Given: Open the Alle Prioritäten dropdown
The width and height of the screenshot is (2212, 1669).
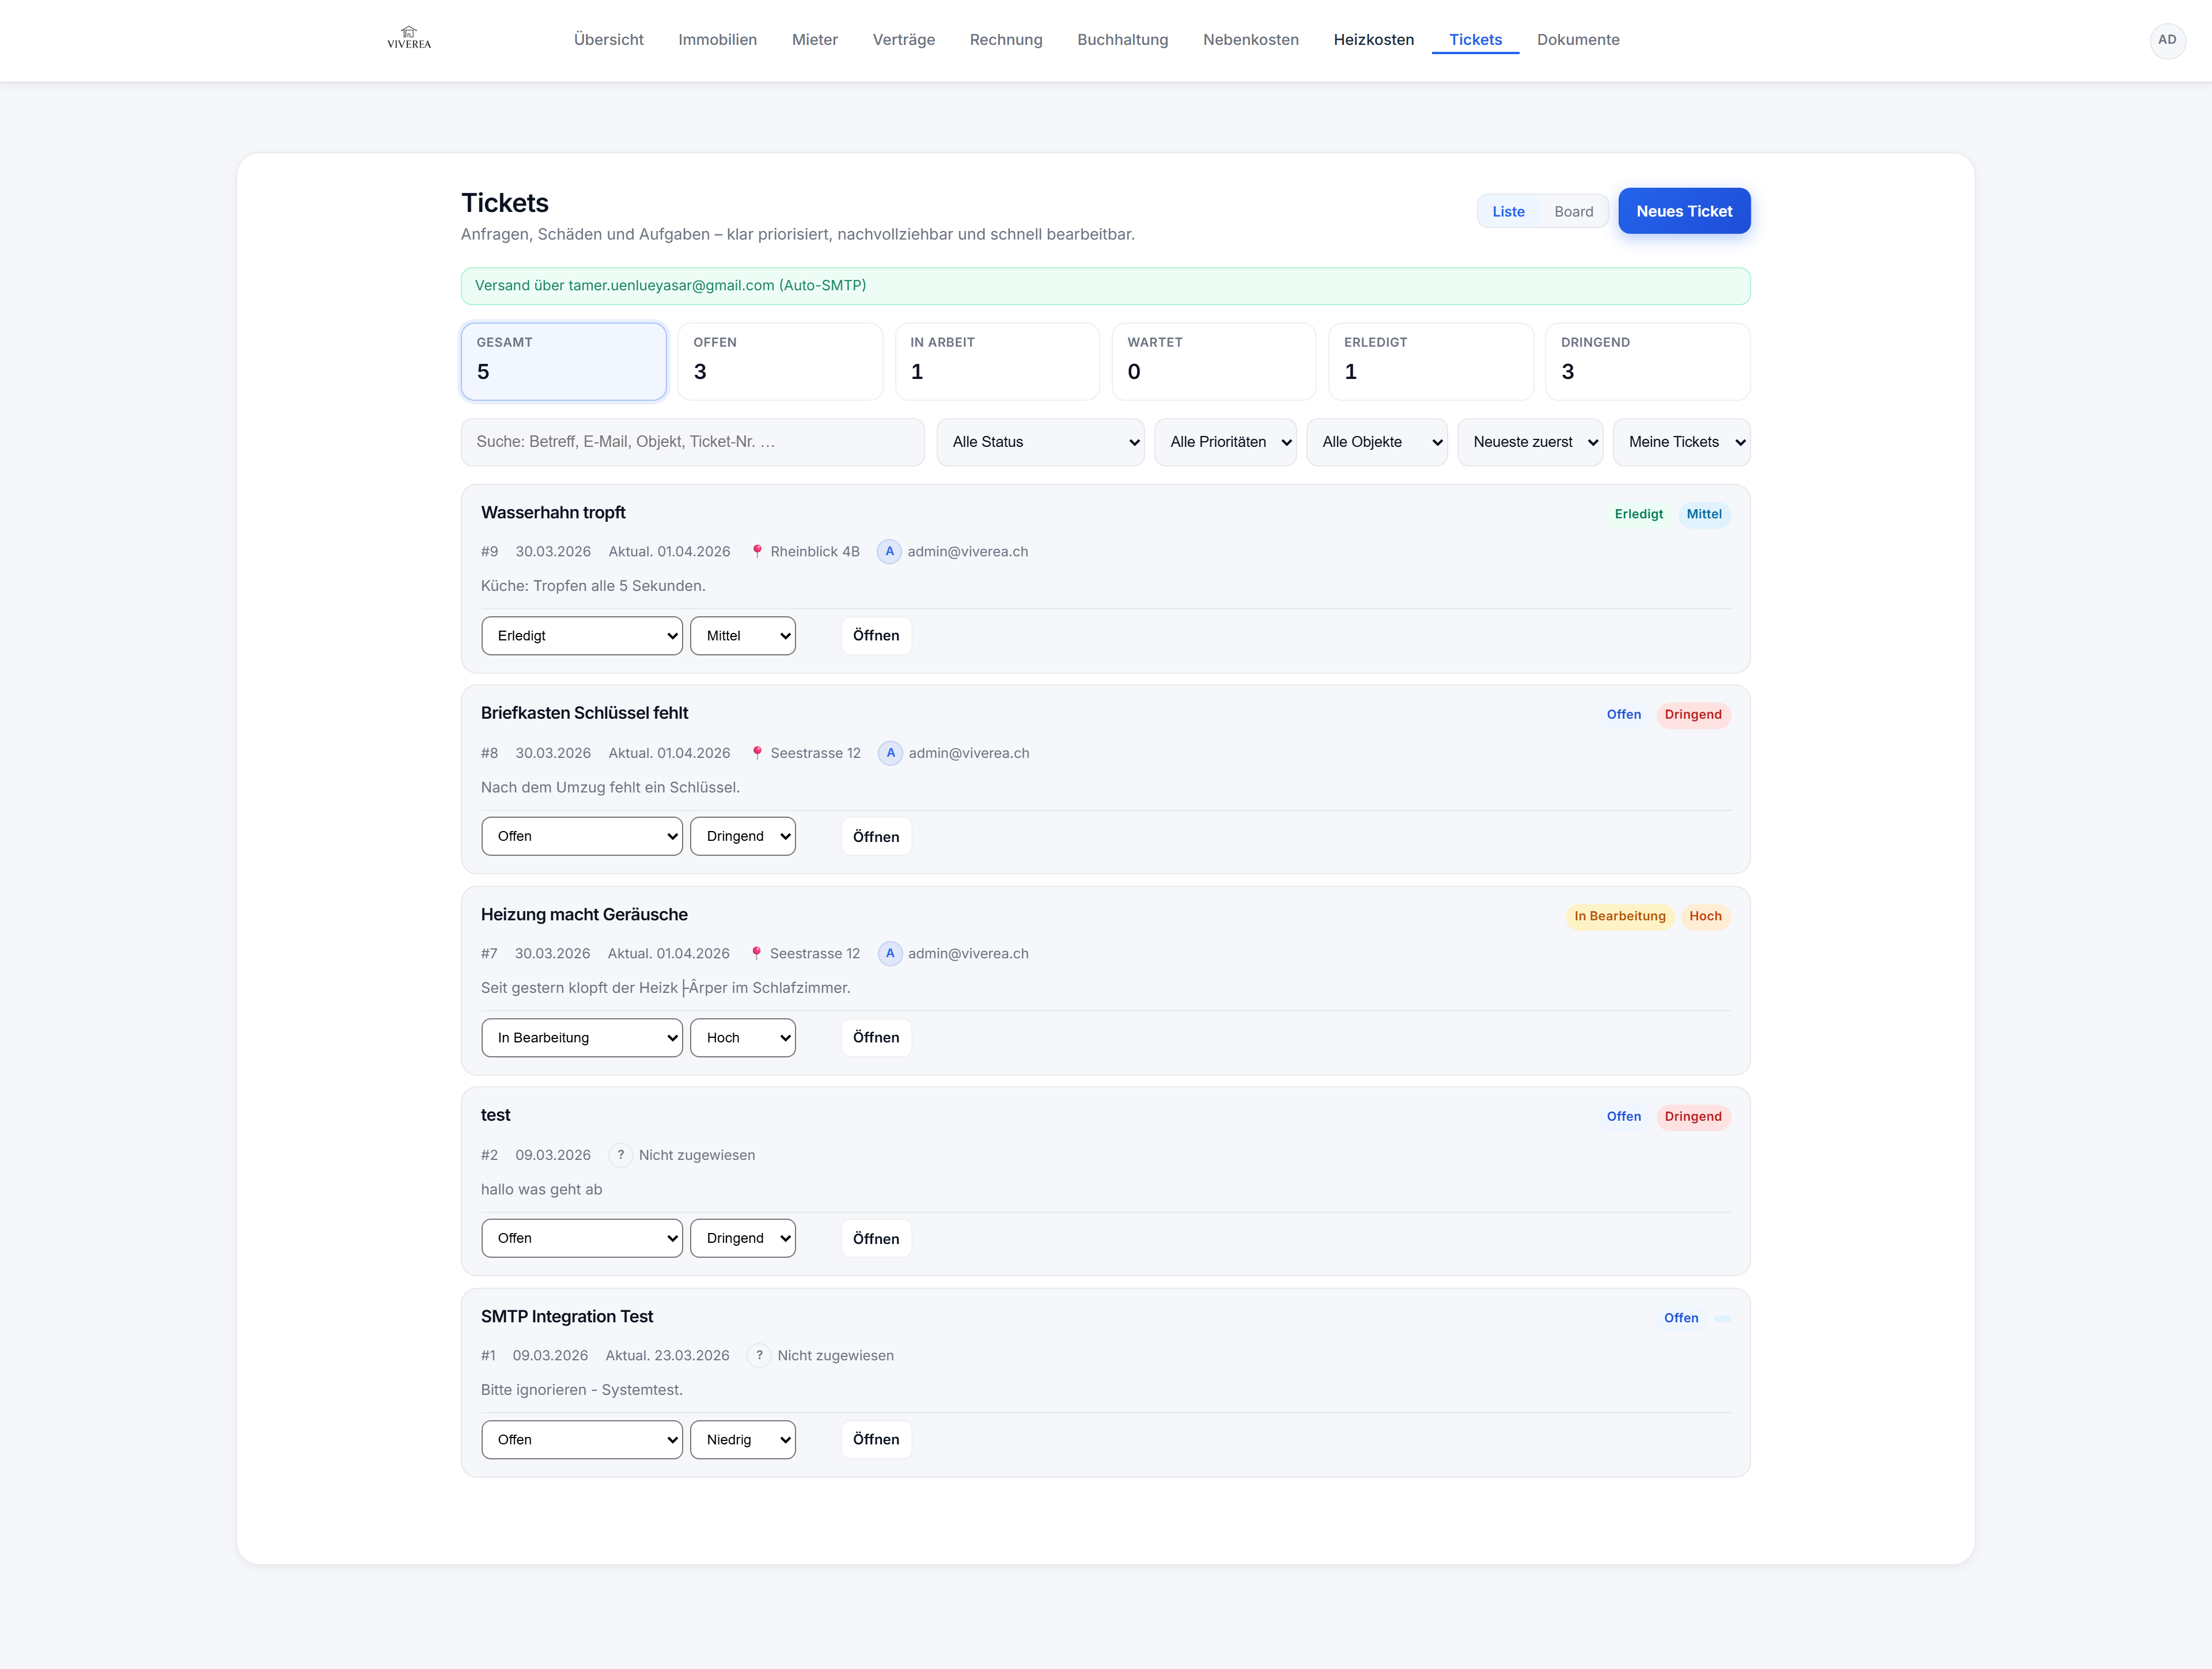Looking at the screenshot, I should click(1225, 442).
